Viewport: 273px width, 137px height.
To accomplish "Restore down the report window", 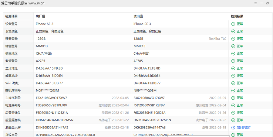I will (268, 3).
